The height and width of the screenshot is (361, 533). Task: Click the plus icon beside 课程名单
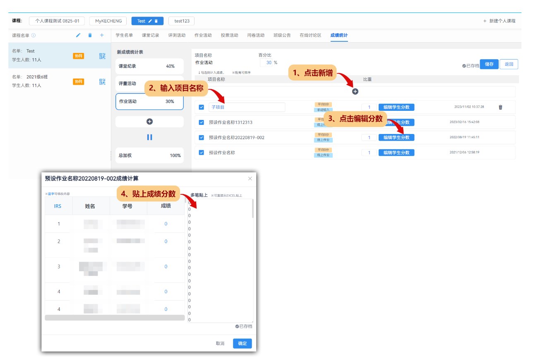[x=102, y=35]
